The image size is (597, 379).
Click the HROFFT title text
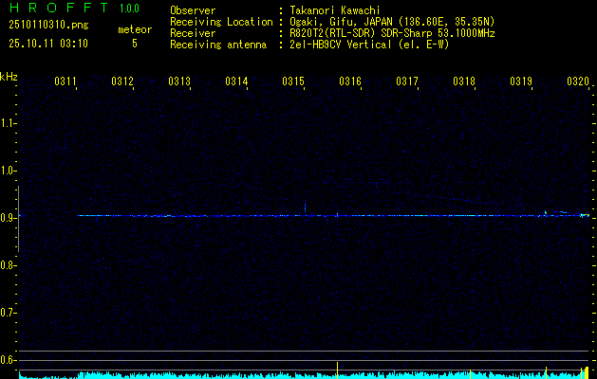pyautogui.click(x=59, y=8)
